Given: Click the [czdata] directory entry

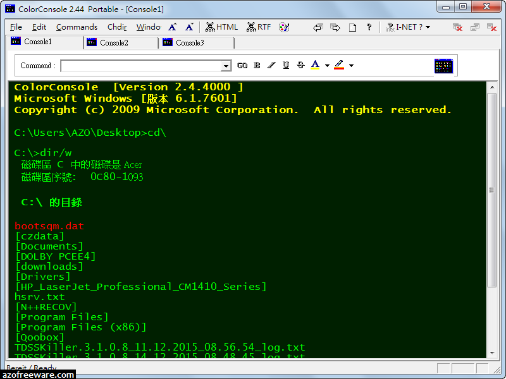Looking at the screenshot, I should click(x=40, y=236).
